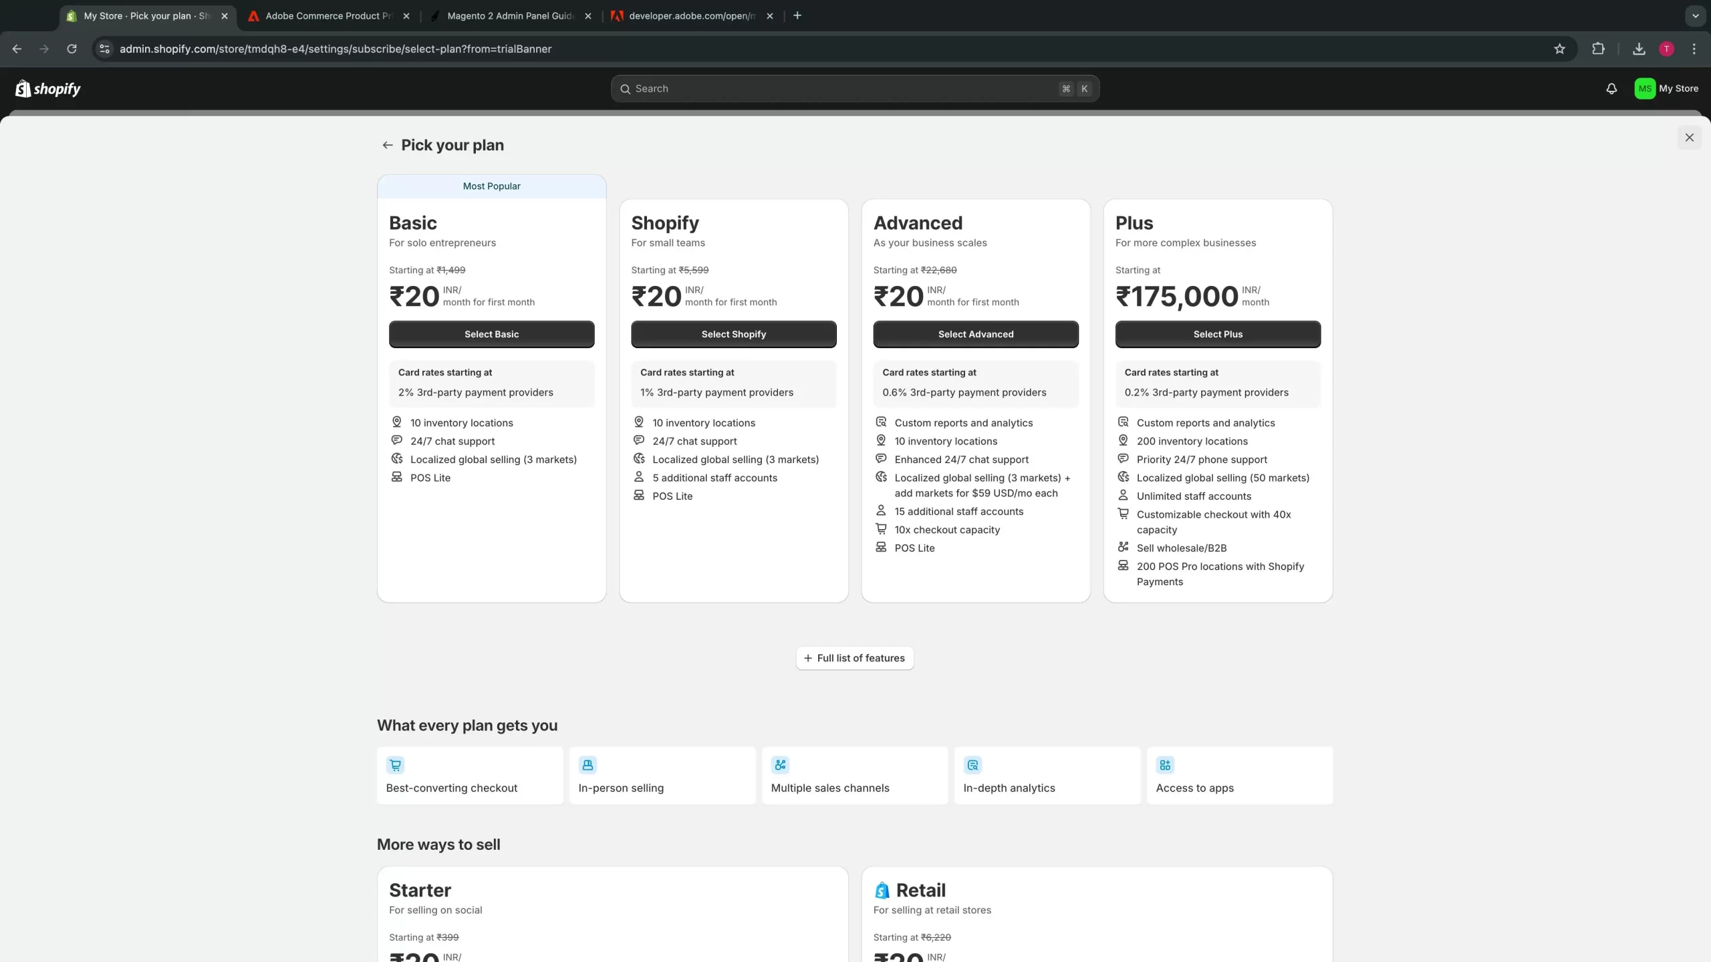Click '15 additional staff accounts' text
1711x962 pixels.
coord(958,511)
